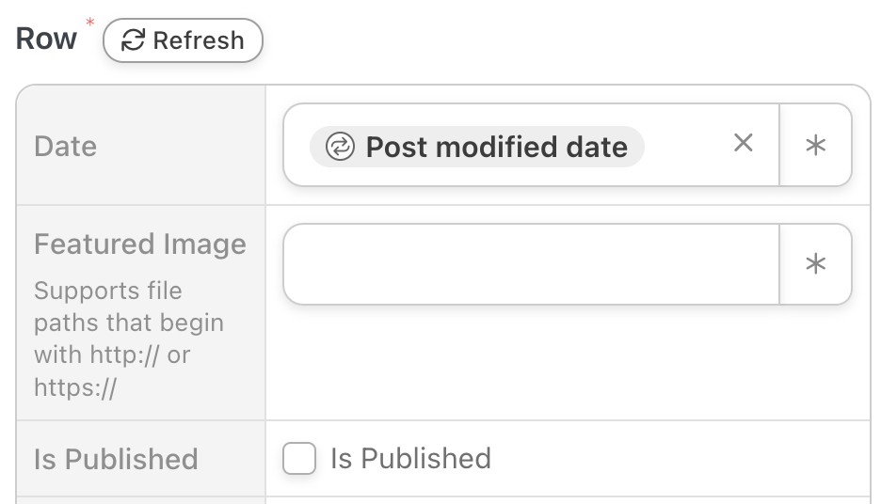The width and height of the screenshot is (881, 504).
Task: Open the asterisk dynamic options for Featured Image
Action: coord(815,264)
